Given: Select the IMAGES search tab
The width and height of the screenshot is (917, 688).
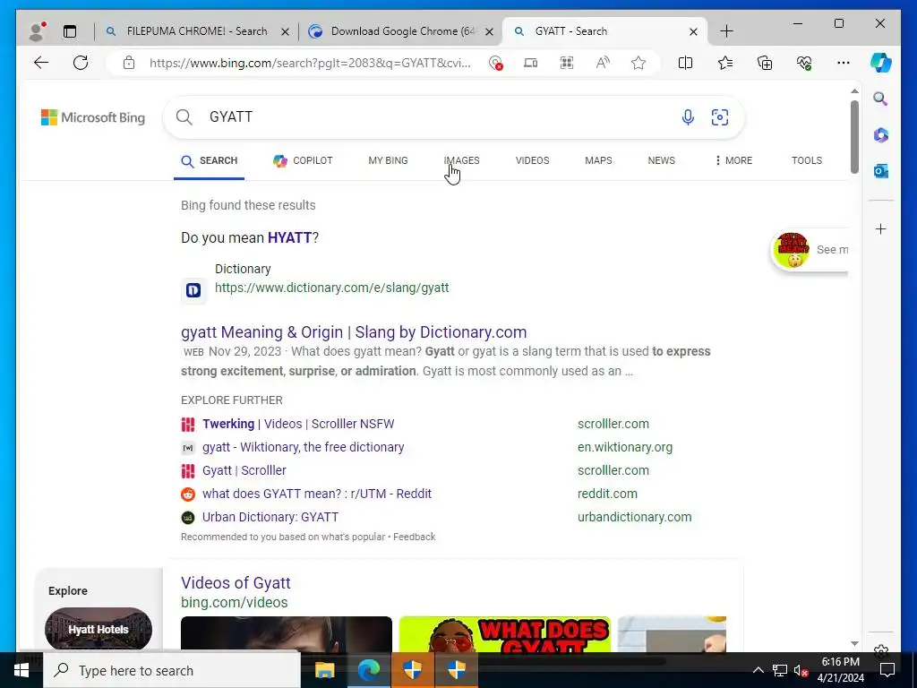Looking at the screenshot, I should (x=461, y=160).
